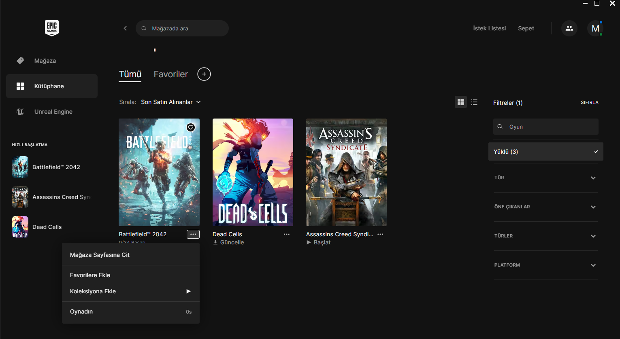This screenshot has width=620, height=339.
Task: Launch Dead Cells quick launch icon
Action: 20,227
